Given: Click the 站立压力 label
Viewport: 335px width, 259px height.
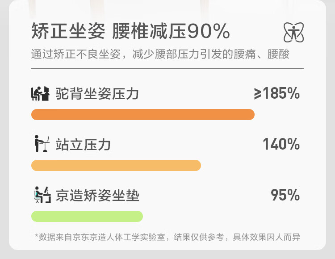Looking at the screenshot, I should tap(84, 145).
